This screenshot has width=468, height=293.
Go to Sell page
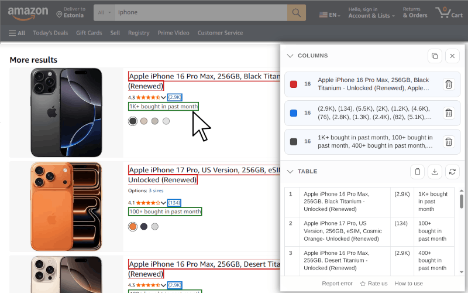point(115,33)
